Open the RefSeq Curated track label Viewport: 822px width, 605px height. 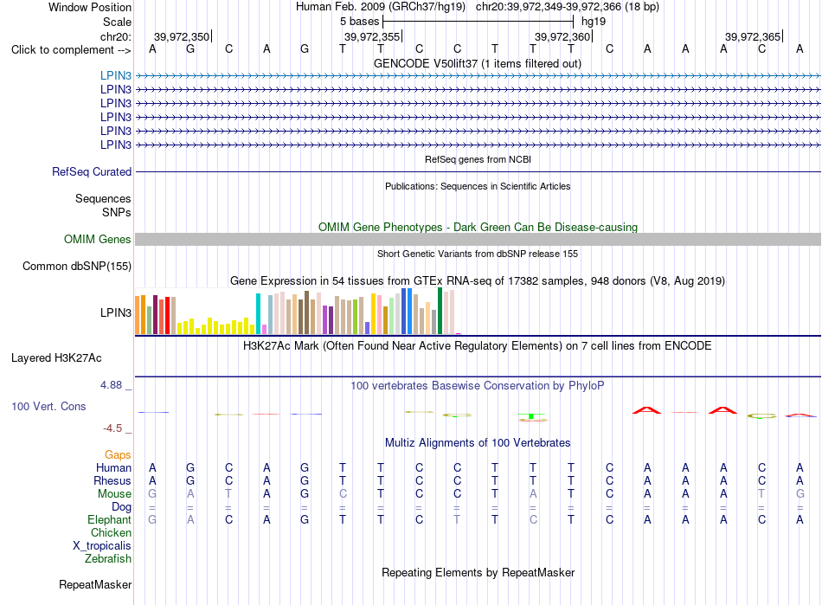(91, 172)
